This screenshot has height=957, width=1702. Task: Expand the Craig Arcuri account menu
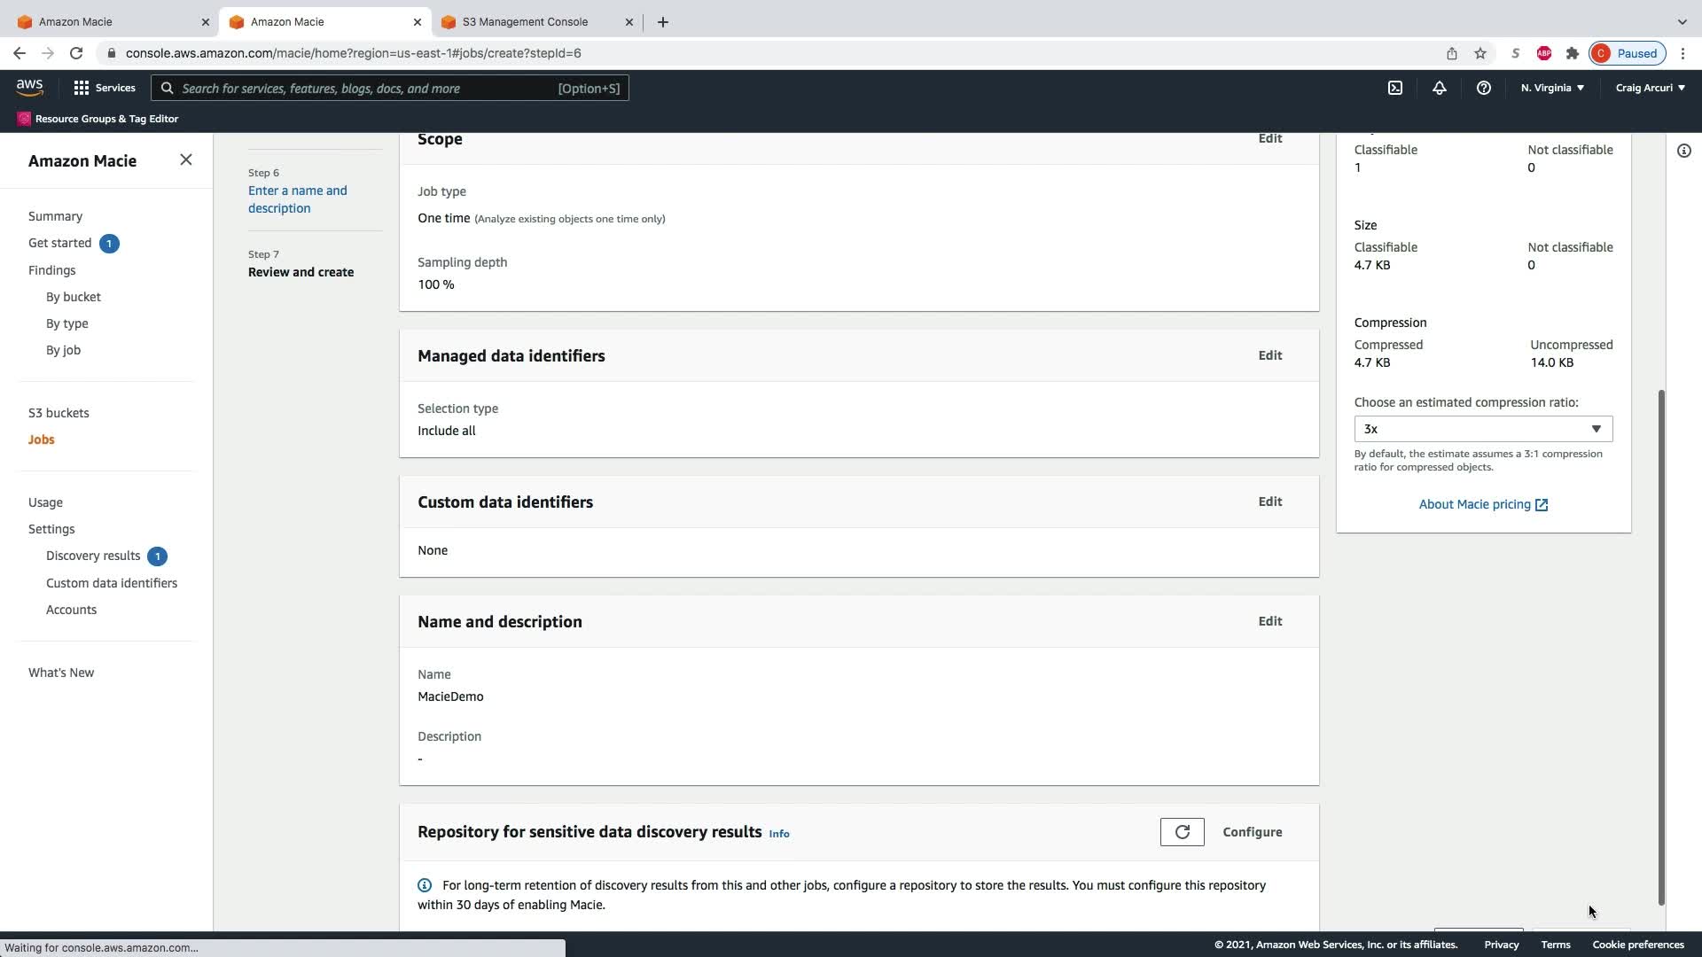(x=1649, y=88)
